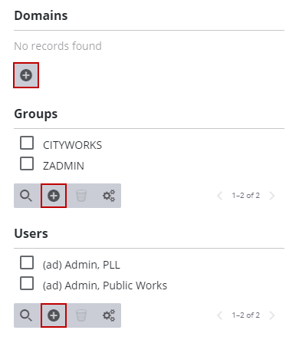Screen dimensions: 299x340
Task: Check the ZADMIN group checkbox
Action: 27,163
